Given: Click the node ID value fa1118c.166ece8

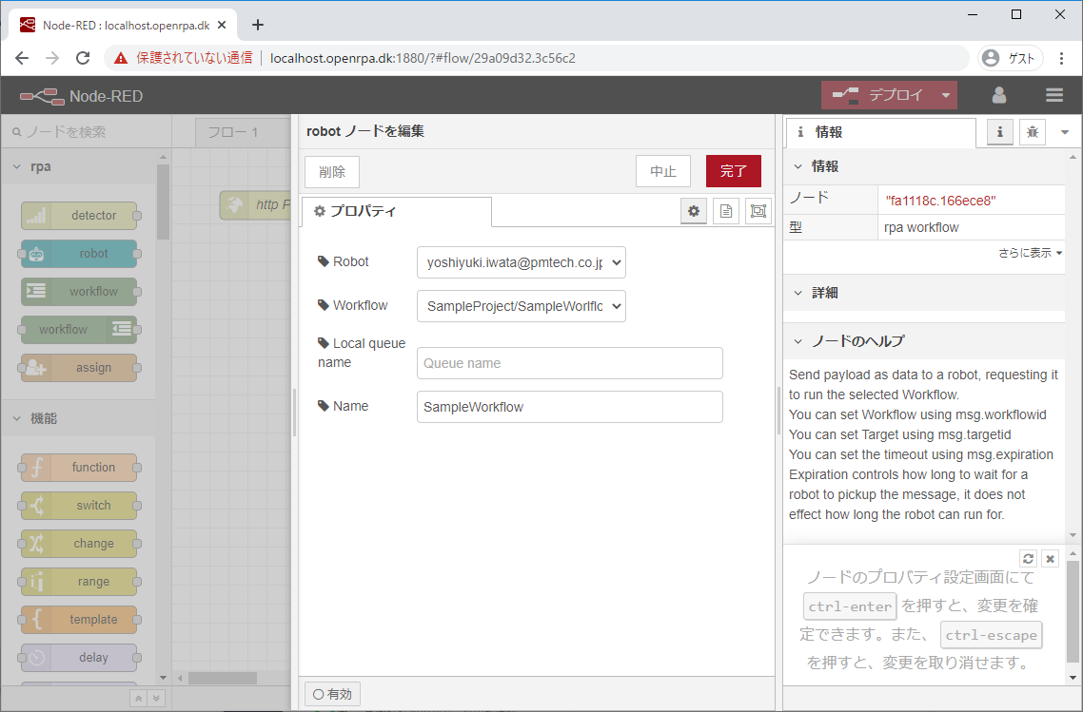Looking at the screenshot, I should pyautogui.click(x=940, y=201).
